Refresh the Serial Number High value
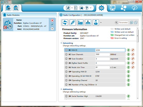The image size is (143, 107). tap(128, 96)
